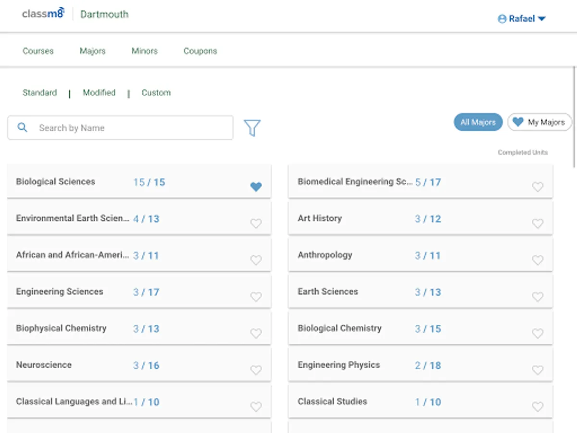Open the Courses tab
The image size is (577, 433).
(x=38, y=51)
